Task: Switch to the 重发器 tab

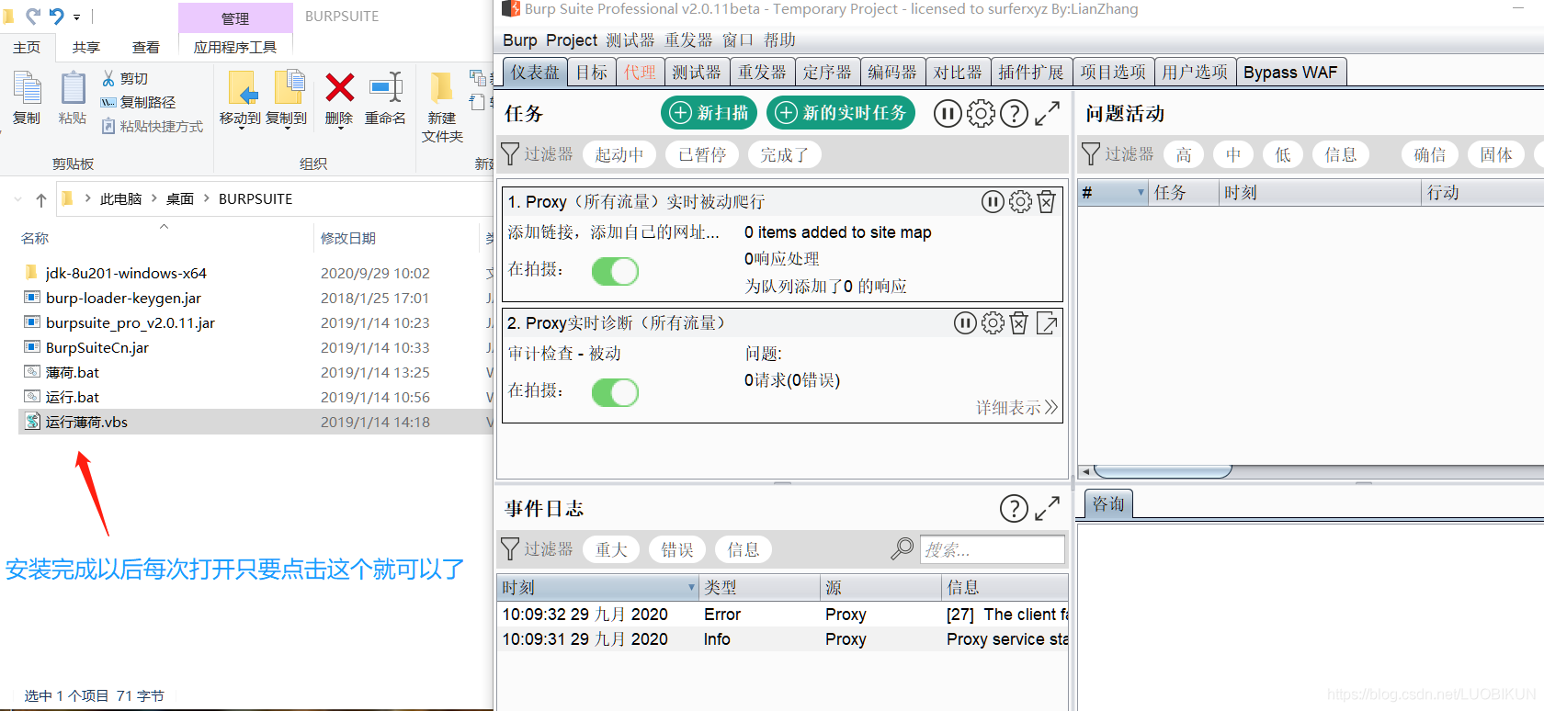Action: [762, 72]
